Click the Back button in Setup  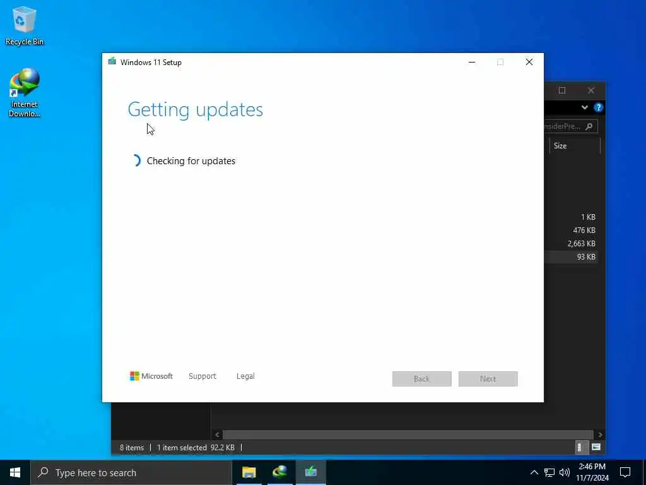(x=421, y=379)
